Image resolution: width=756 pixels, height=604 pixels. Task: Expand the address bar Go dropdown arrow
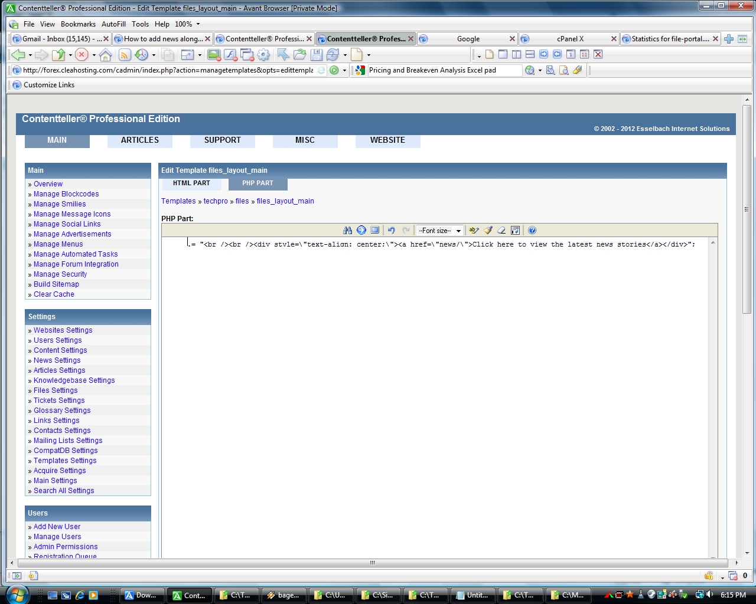tap(344, 70)
